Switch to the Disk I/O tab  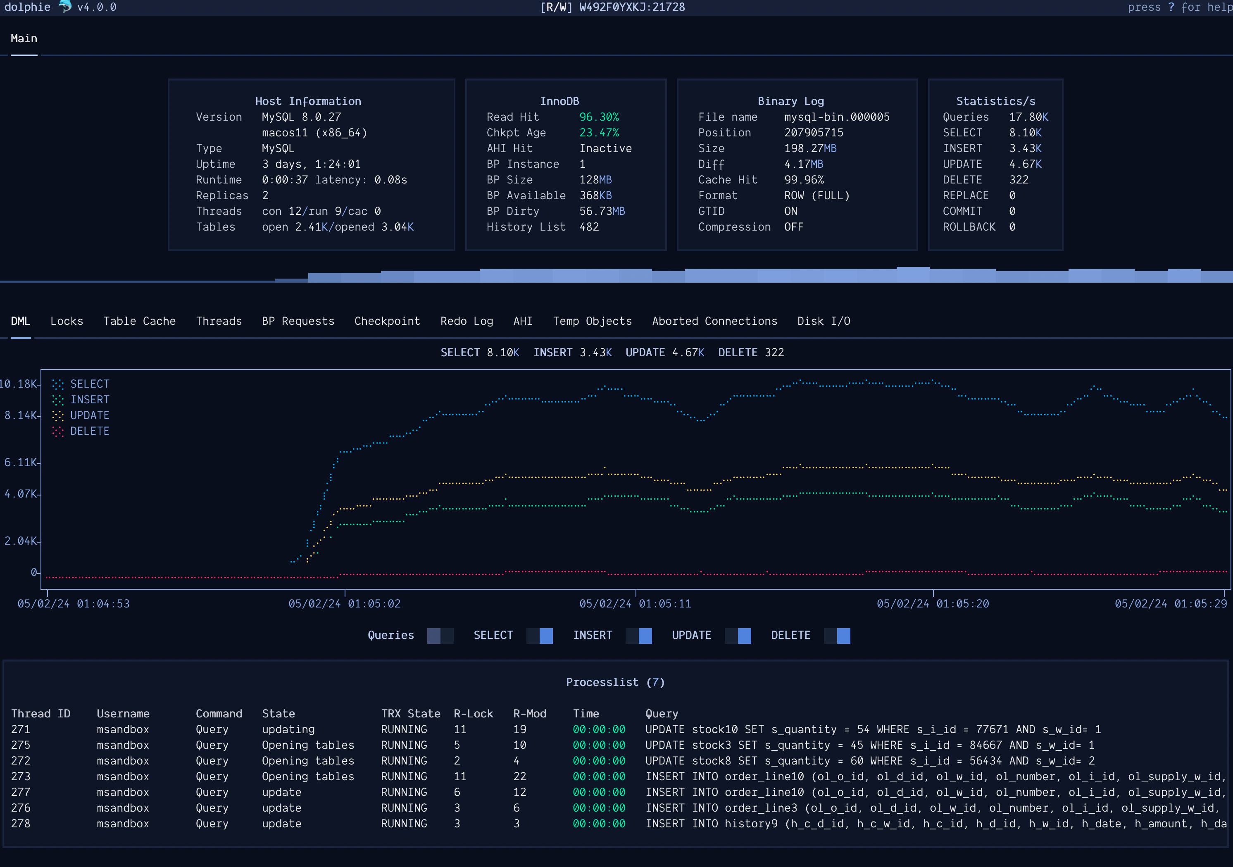(823, 321)
